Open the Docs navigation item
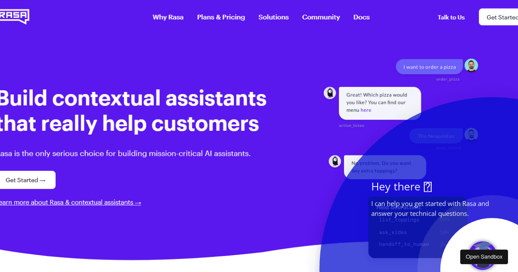 (x=361, y=17)
